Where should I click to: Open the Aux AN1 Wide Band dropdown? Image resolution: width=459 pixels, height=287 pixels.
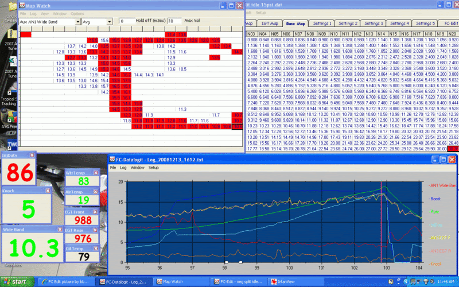[x=77, y=22]
